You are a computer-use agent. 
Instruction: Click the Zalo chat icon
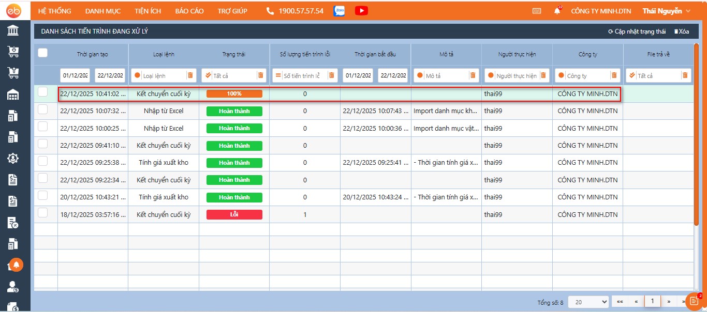340,11
